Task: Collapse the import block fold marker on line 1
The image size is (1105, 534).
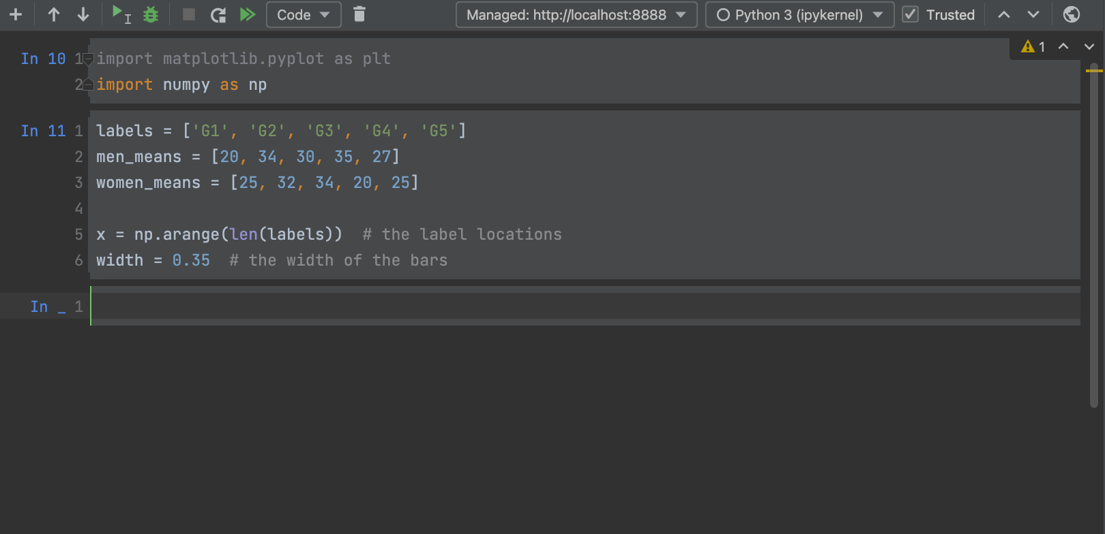Action: [88, 59]
